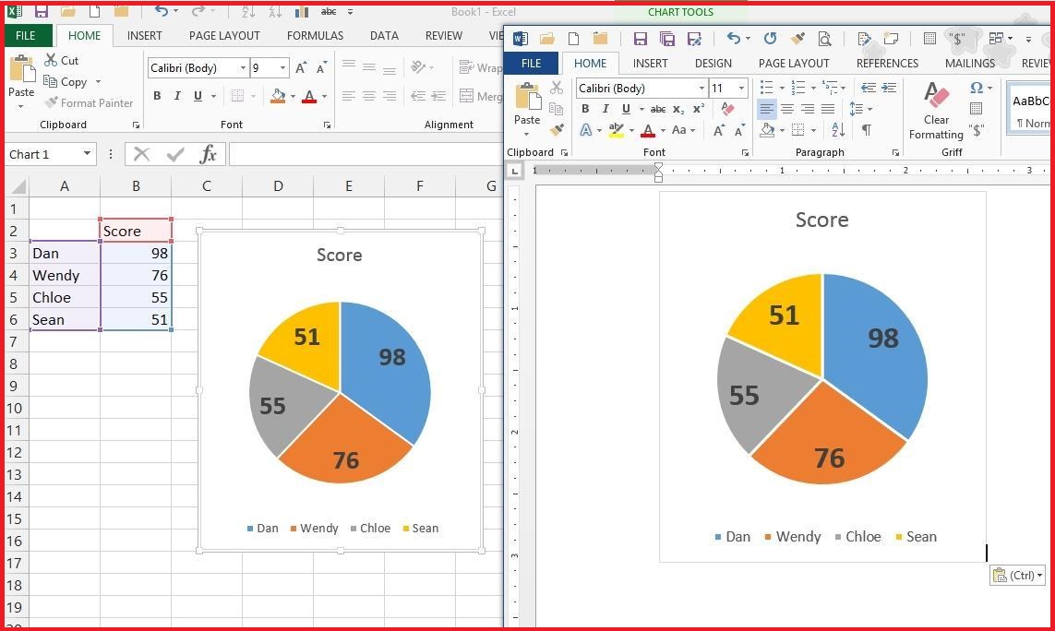This screenshot has height=631, width=1055.
Task: Click Format Painter in Excel clipboard
Action: tap(89, 103)
